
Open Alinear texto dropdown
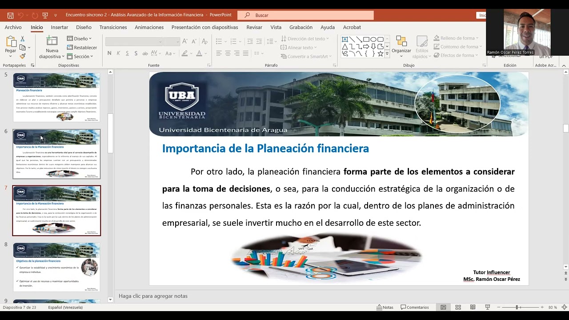(299, 48)
